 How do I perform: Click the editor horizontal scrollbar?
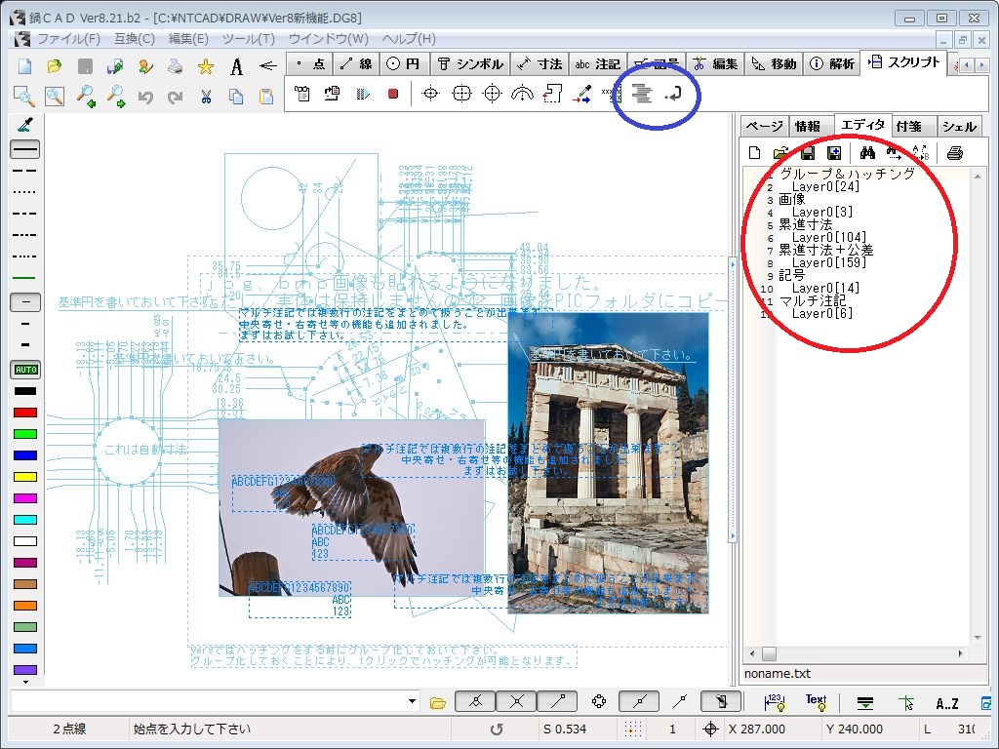857,654
